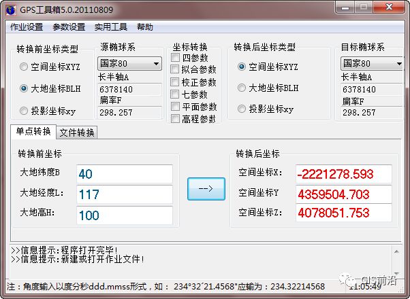Minimize the GPS工具箱 window
Screen dimensions: 410x299
(345, 7)
